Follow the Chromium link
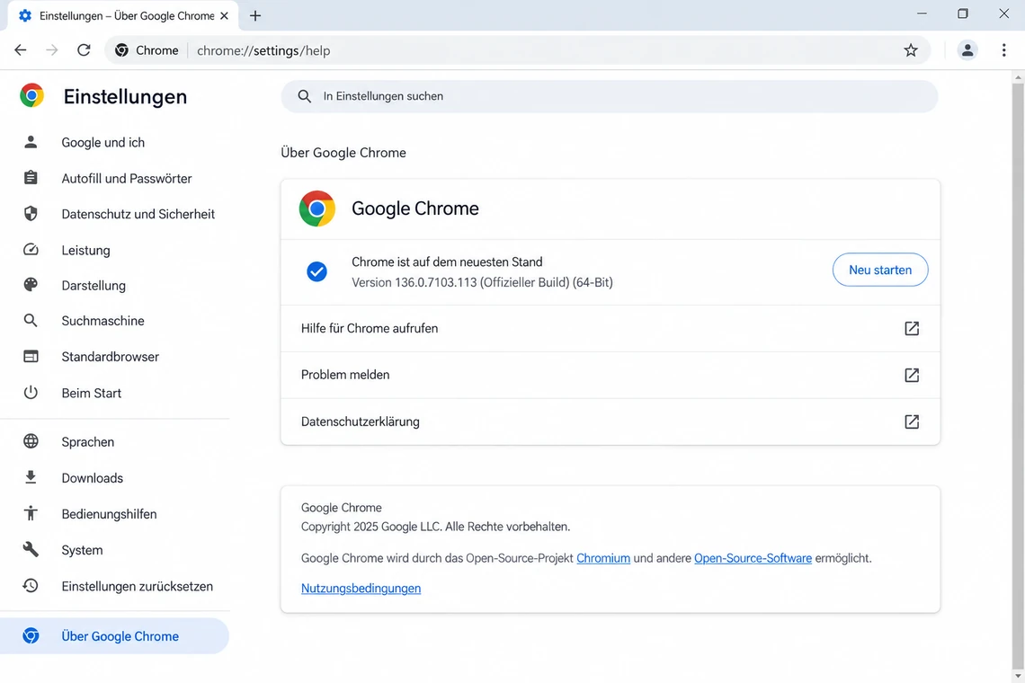 click(x=603, y=558)
